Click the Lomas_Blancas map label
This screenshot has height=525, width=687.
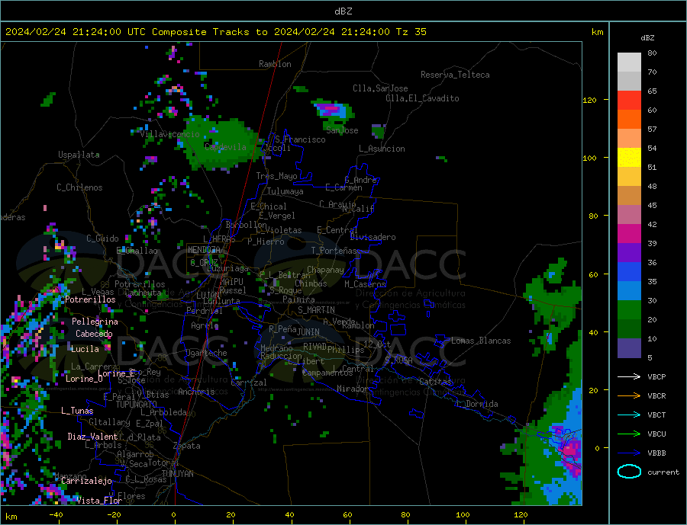481,341
